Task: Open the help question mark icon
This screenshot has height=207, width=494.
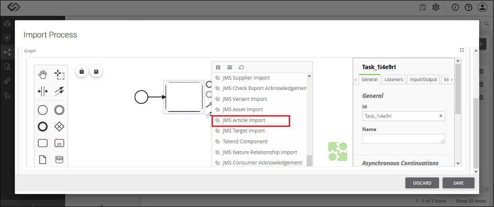Action: pos(469,7)
